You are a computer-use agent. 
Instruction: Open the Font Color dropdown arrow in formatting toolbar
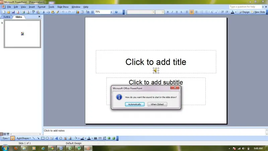click(x=236, y=12)
